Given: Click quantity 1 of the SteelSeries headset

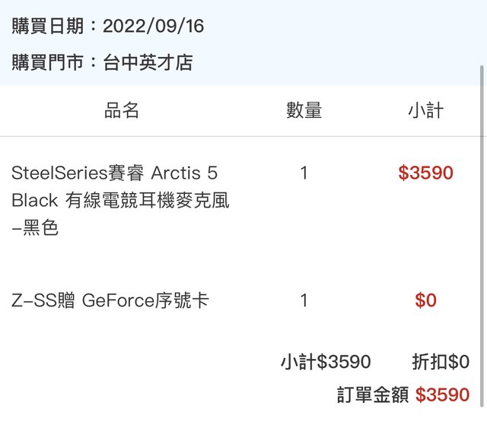Looking at the screenshot, I should [304, 173].
